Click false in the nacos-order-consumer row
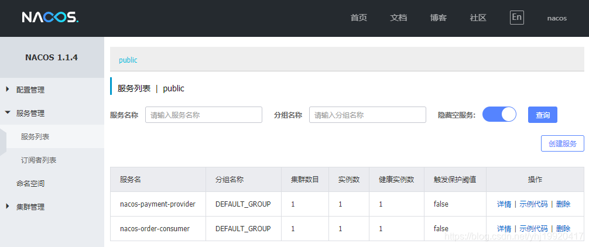This screenshot has width=589, height=247. (441, 229)
